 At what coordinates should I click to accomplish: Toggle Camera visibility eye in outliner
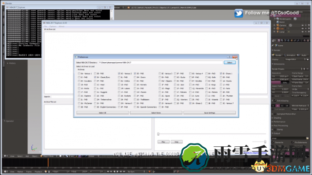[303, 25]
